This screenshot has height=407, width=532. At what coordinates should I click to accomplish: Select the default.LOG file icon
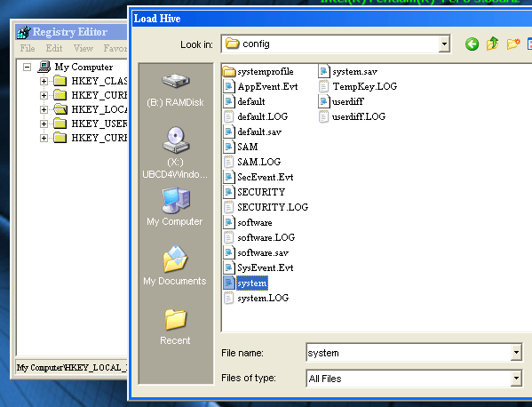click(x=229, y=116)
